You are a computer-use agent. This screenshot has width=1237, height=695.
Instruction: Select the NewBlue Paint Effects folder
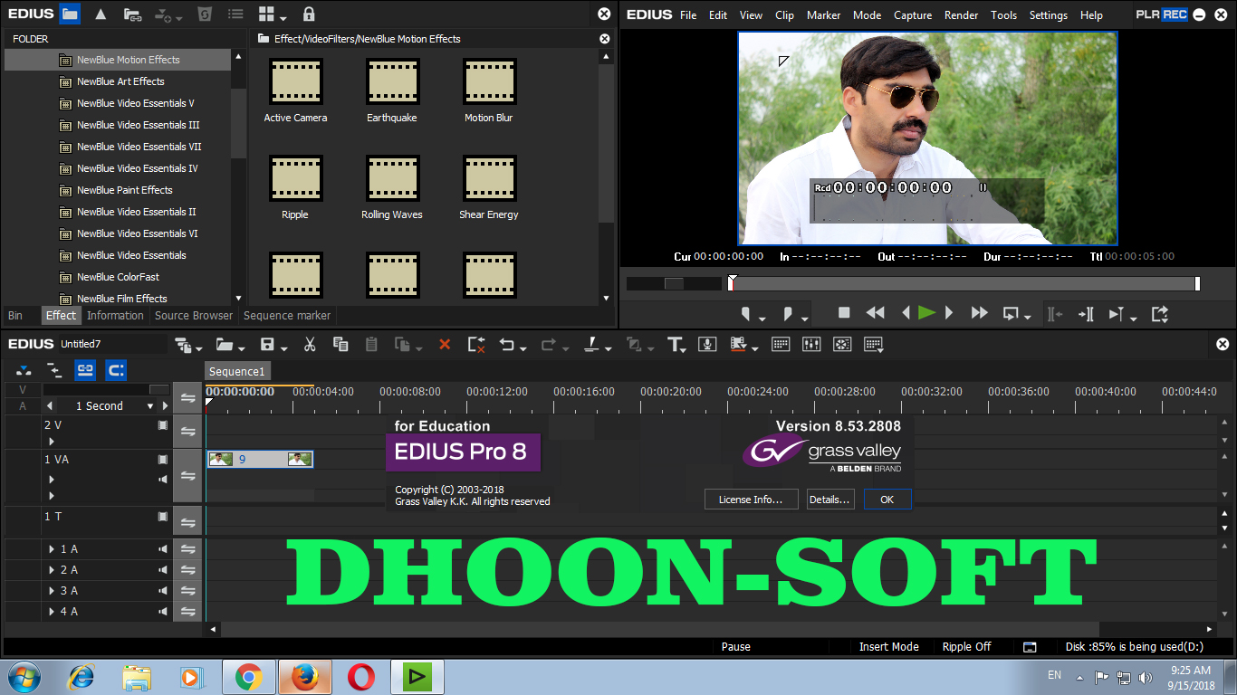(x=124, y=190)
